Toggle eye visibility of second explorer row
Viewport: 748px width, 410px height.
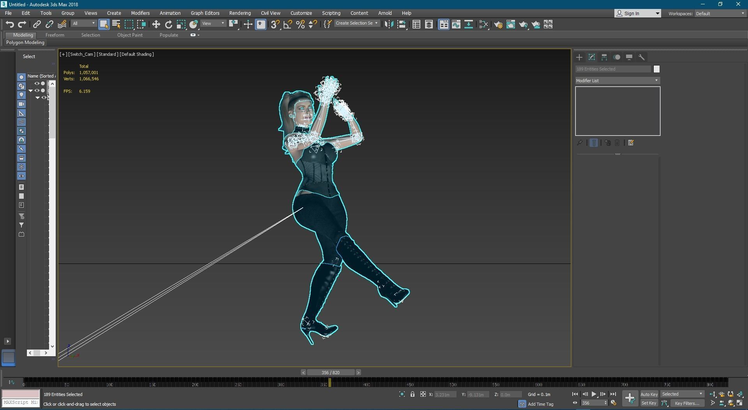37,91
